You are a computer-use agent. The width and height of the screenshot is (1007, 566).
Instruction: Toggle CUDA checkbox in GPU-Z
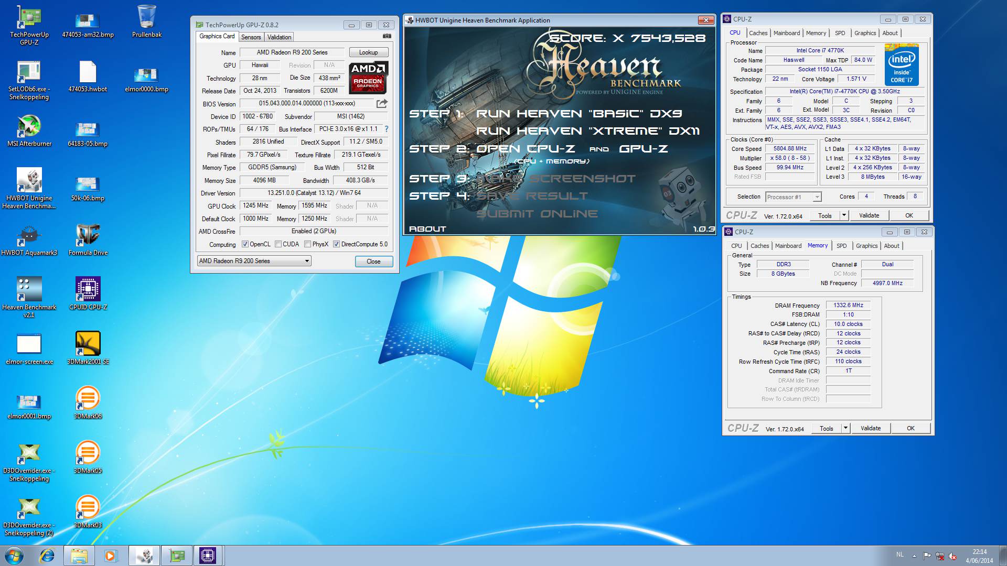click(278, 244)
